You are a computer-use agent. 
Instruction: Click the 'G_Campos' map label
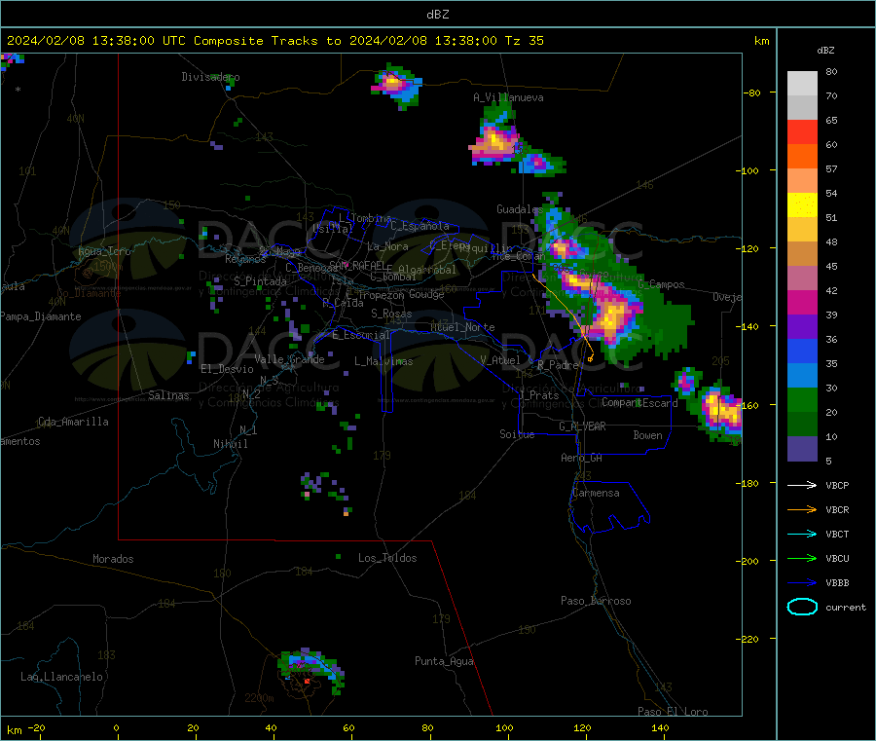(x=661, y=284)
